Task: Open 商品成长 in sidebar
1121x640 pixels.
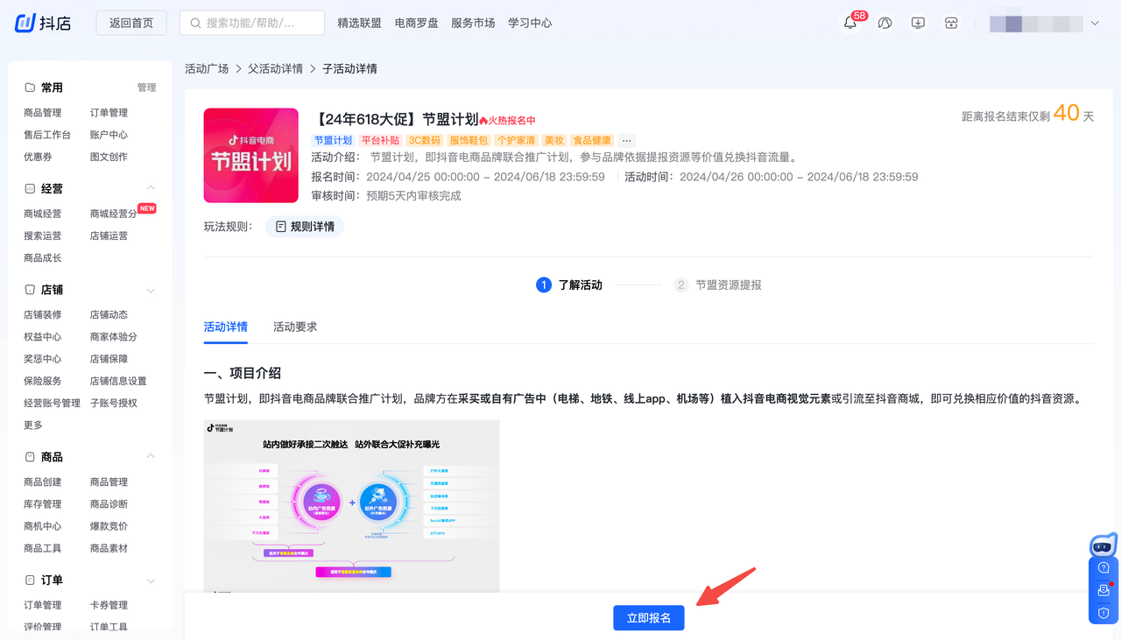Action: tap(43, 258)
